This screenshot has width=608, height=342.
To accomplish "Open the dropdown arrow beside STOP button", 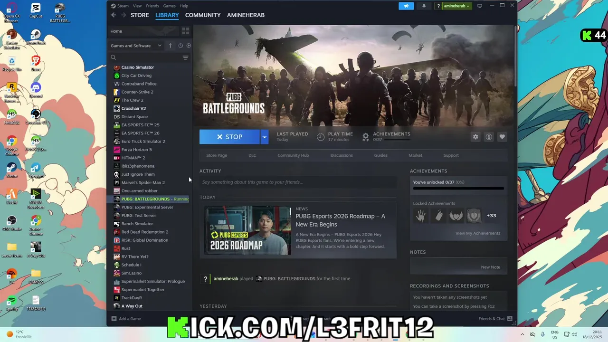I will 265,137.
